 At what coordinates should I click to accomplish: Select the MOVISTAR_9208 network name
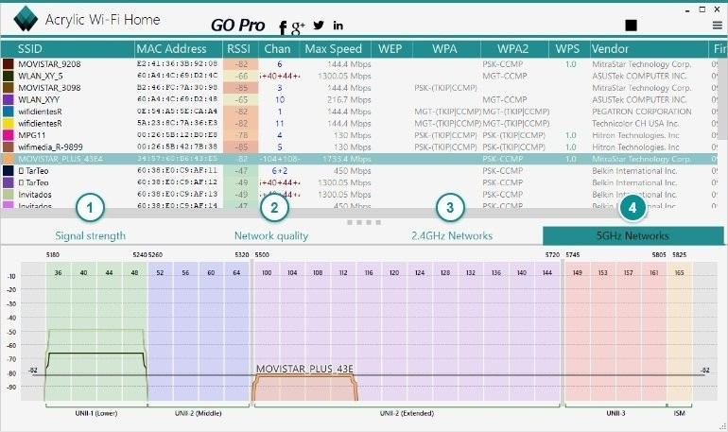(49, 64)
